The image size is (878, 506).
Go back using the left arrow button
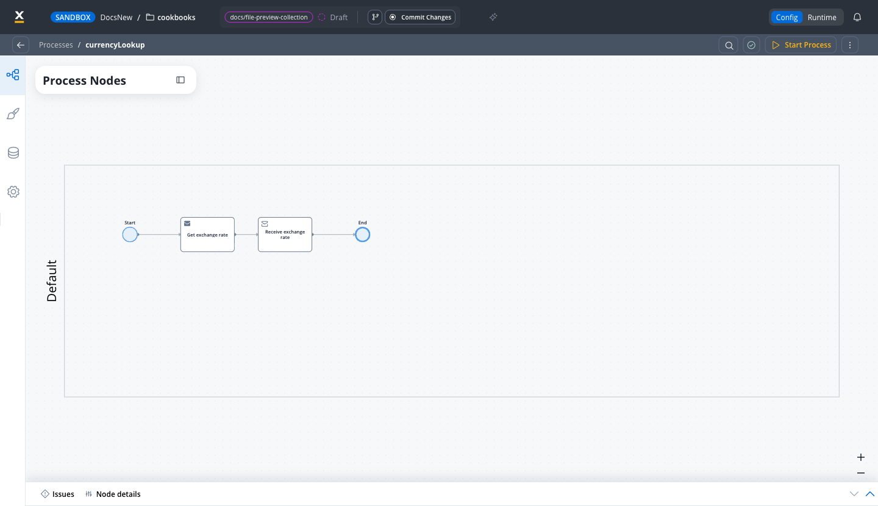coord(21,45)
